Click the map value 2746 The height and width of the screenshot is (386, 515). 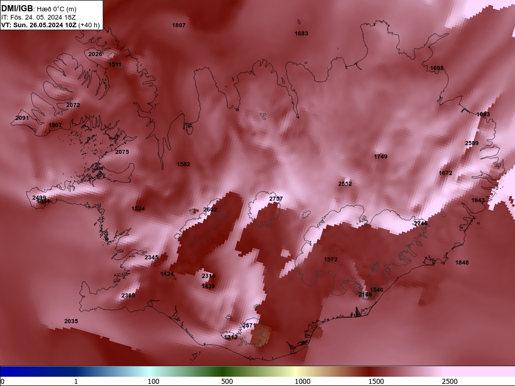pyautogui.click(x=421, y=223)
